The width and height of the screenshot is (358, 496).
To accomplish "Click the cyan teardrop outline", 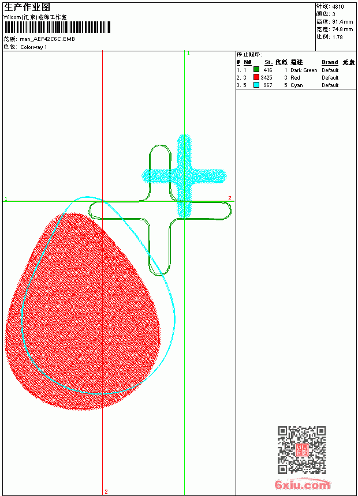I will coord(98,295).
